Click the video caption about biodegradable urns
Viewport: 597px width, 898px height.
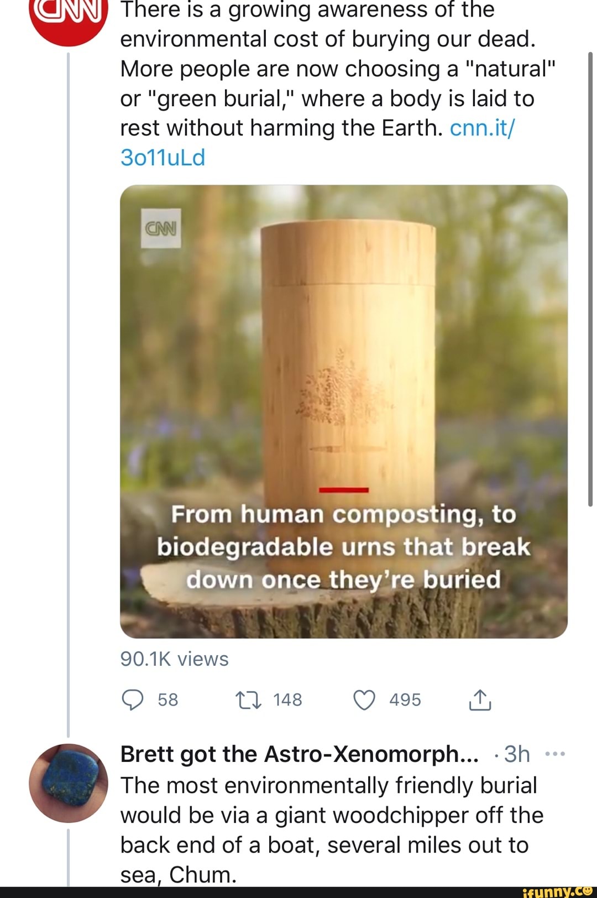pyautogui.click(x=344, y=547)
